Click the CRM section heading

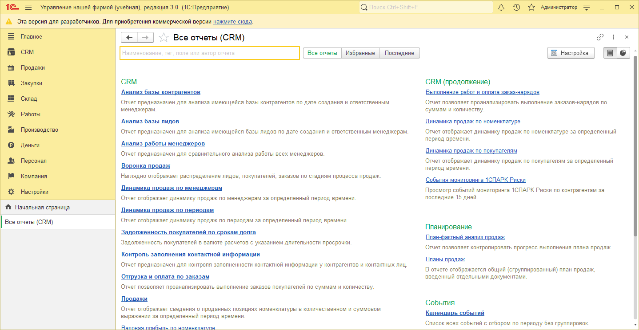pos(129,82)
